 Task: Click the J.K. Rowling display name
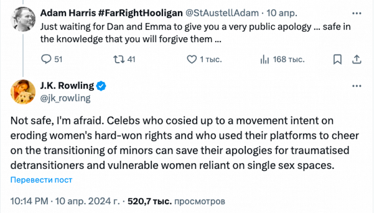[67, 86]
